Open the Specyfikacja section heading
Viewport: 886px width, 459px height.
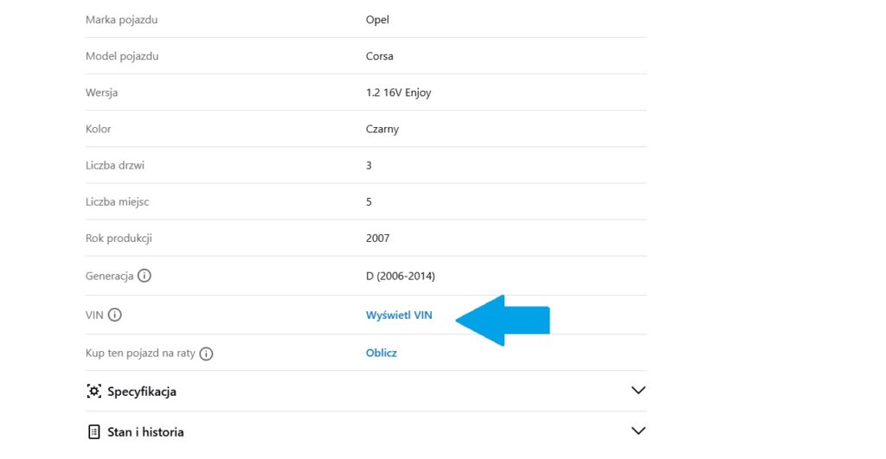click(x=142, y=392)
